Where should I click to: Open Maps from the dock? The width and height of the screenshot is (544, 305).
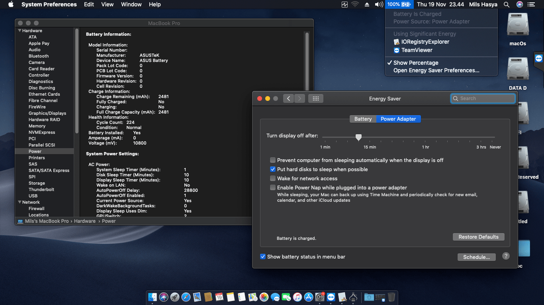click(252, 297)
